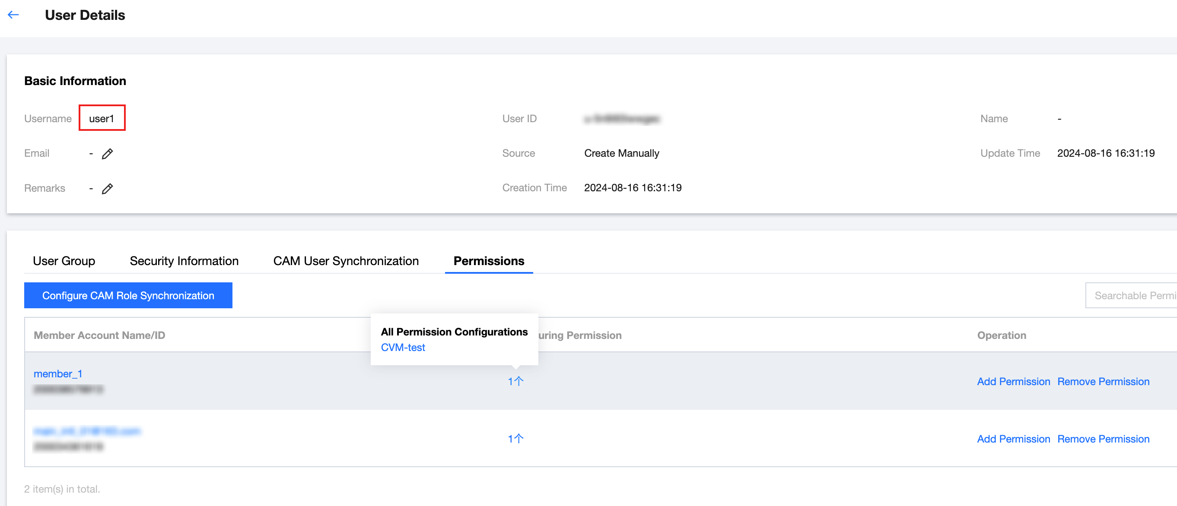This screenshot has width=1177, height=506.
Task: Open CVM-test permission configuration link
Action: pos(403,348)
